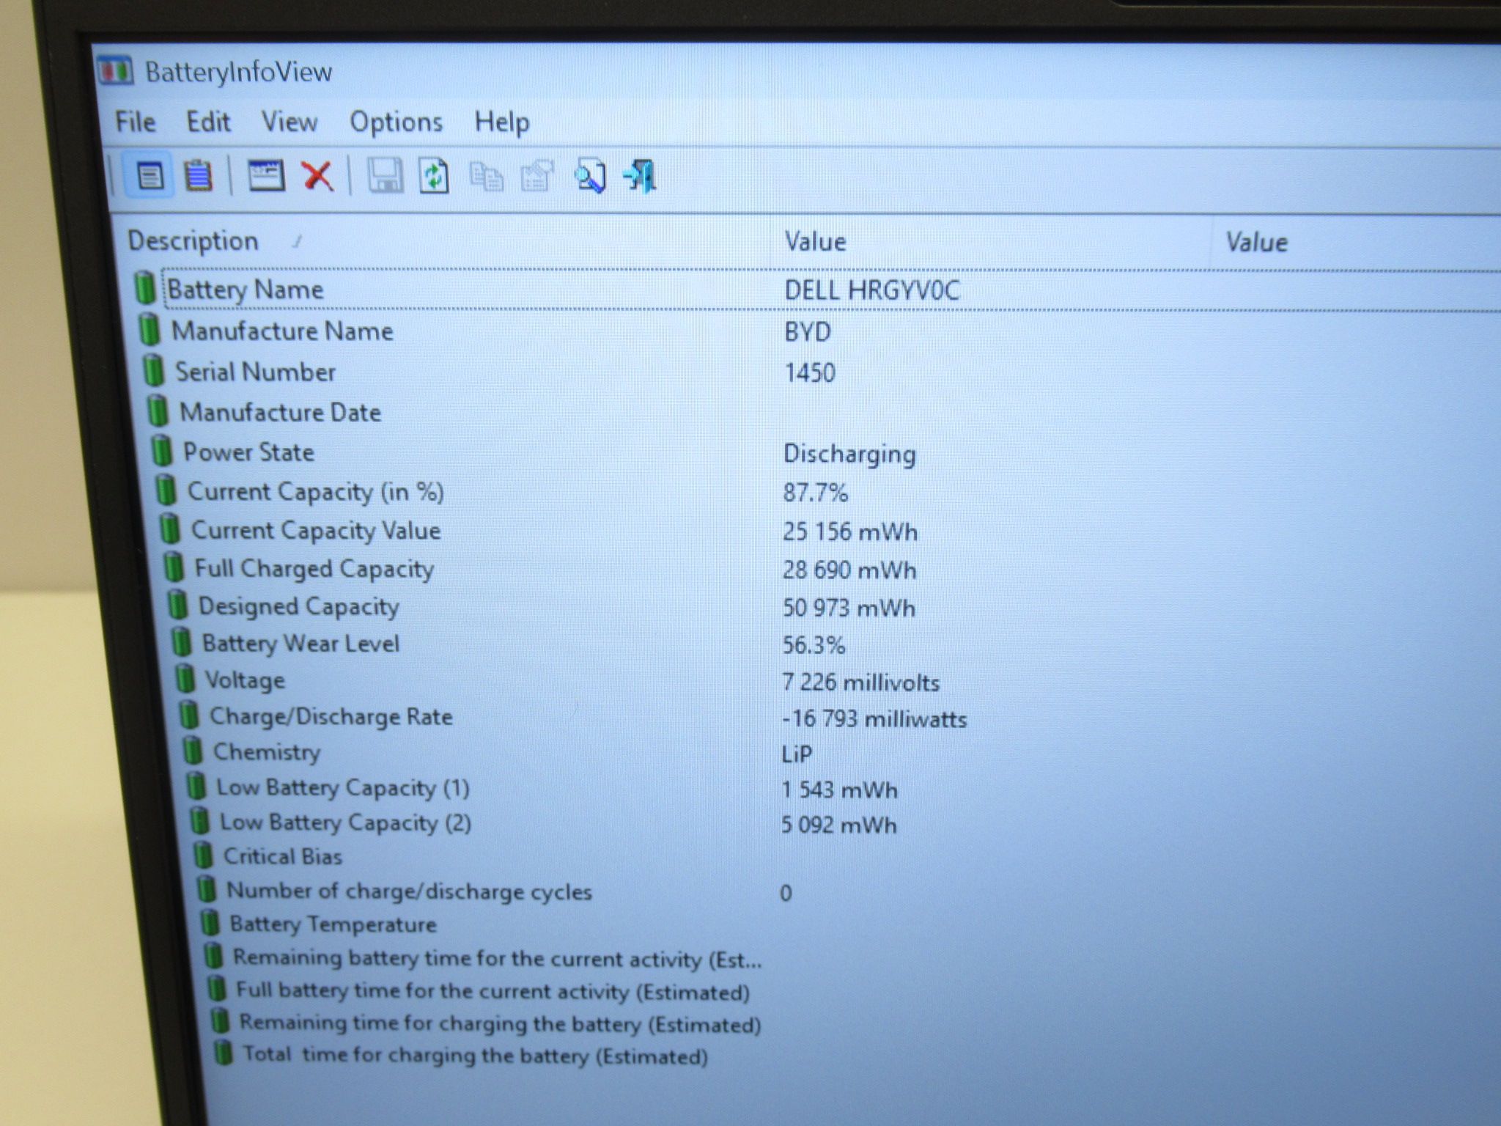The image size is (1501, 1126).
Task: Select "Remaining time for charging the battery" row
Action: pos(501,1023)
